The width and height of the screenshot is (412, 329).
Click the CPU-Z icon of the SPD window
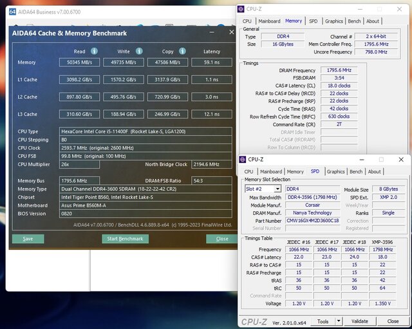[242, 160]
